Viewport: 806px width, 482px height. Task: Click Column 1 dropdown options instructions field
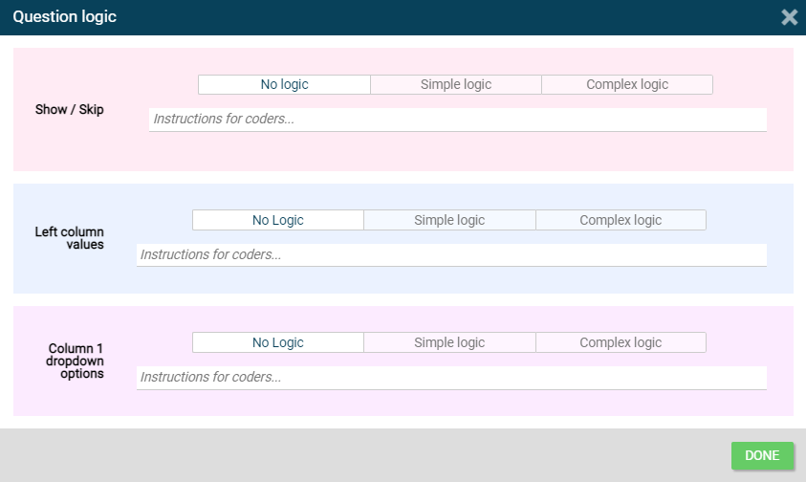[x=451, y=378]
